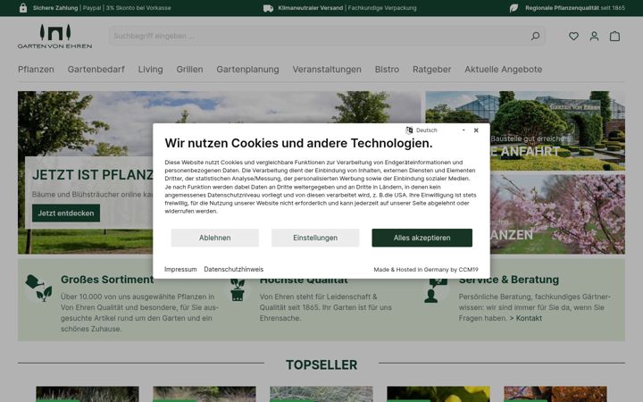Click Alles akzeptieren button
Screen dimensions: 643x402
[x=422, y=238]
